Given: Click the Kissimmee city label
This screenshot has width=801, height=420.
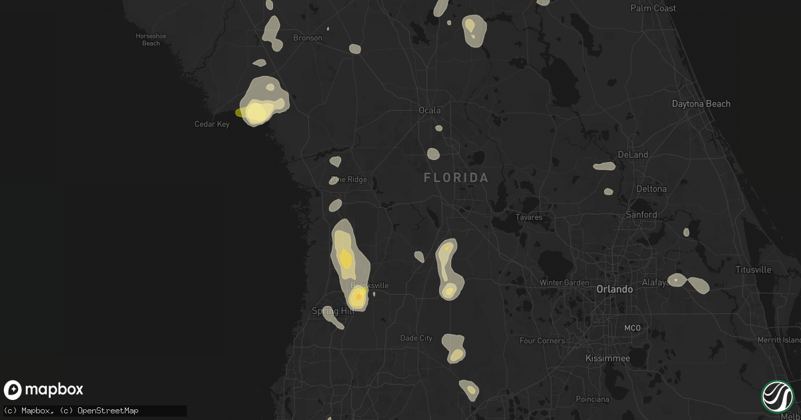Looking at the screenshot, I should click(607, 358).
